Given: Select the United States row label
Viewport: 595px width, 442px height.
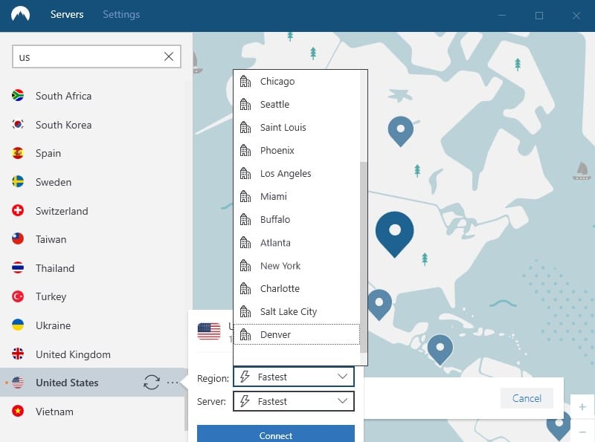Looking at the screenshot, I should tap(67, 383).
